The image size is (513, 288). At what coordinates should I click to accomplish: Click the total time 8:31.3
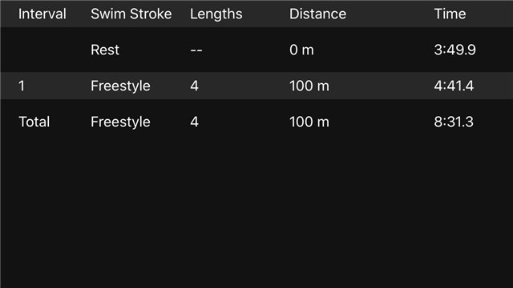tap(454, 122)
